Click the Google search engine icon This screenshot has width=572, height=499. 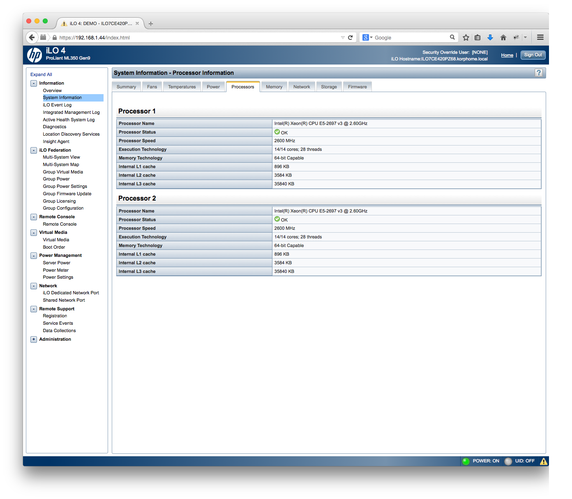click(x=366, y=37)
